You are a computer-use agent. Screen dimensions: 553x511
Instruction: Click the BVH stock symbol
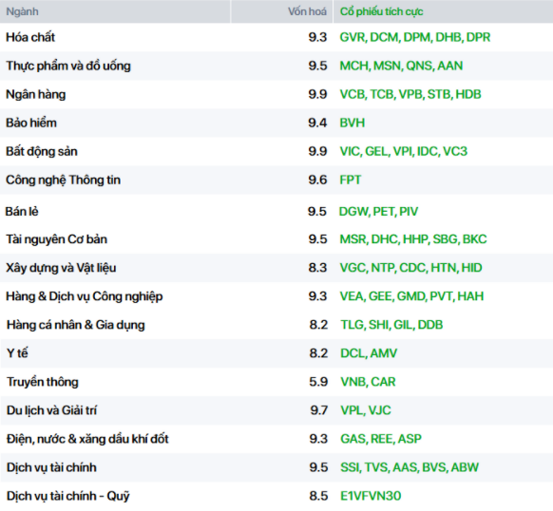click(x=352, y=123)
